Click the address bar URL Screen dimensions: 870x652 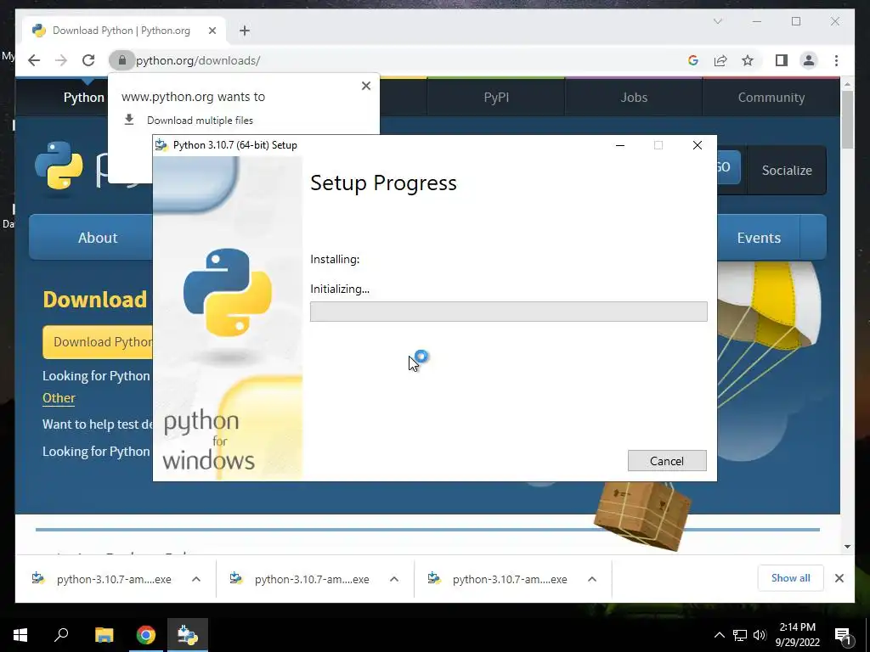point(198,60)
